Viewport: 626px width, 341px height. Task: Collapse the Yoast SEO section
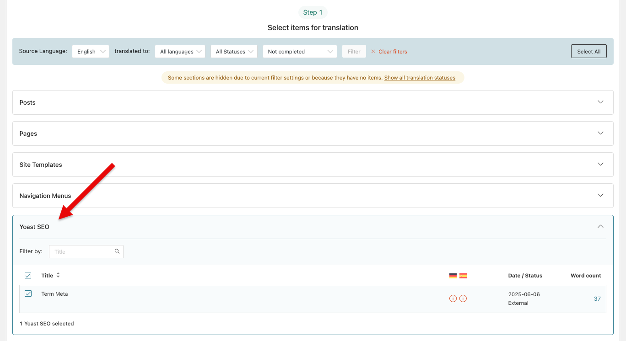(x=600, y=226)
